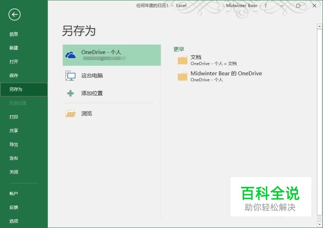The image size is (323, 228).
Task: Click the 更早 group heading
Action: [179, 49]
